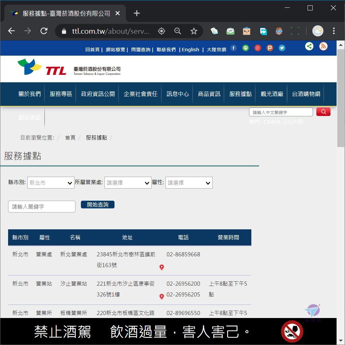Open a new browser tab
This screenshot has width=345, height=345.
click(137, 13)
